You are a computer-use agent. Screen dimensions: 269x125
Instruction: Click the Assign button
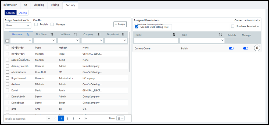point(120,24)
